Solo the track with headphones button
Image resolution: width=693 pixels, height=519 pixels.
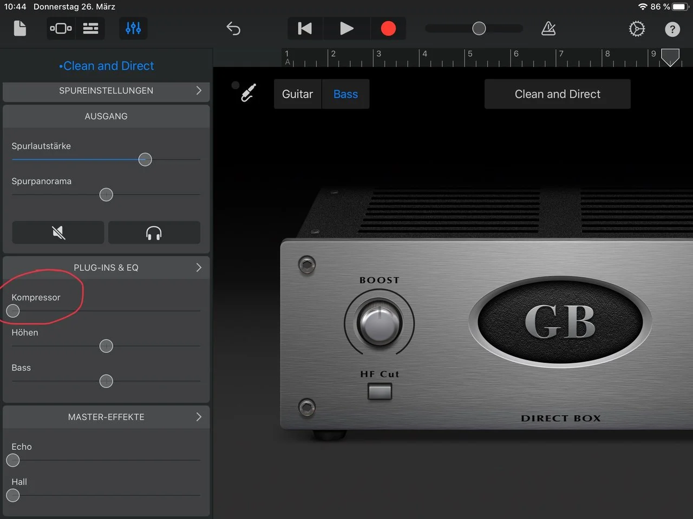[154, 232]
